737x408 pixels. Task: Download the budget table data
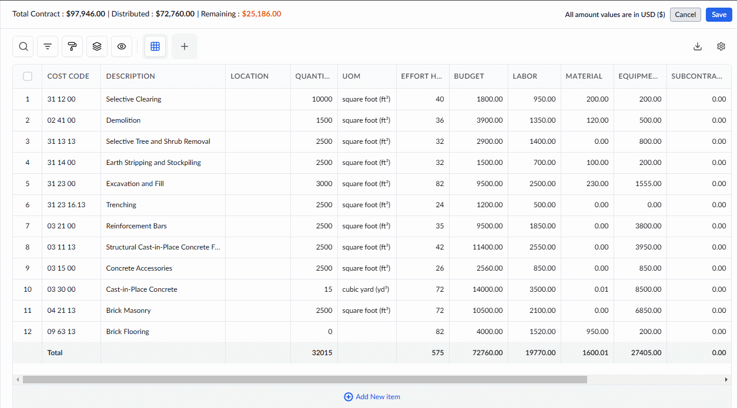(698, 47)
